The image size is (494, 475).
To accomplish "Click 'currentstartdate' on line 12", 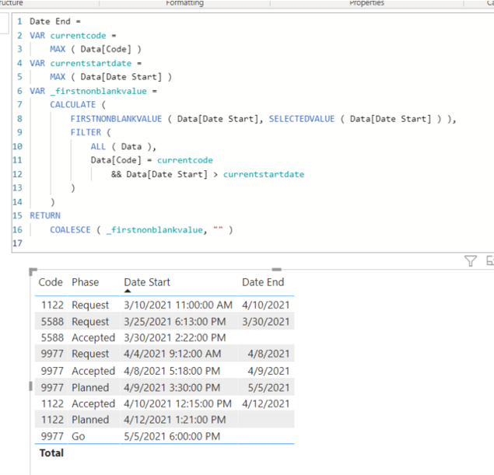I will (x=264, y=174).
